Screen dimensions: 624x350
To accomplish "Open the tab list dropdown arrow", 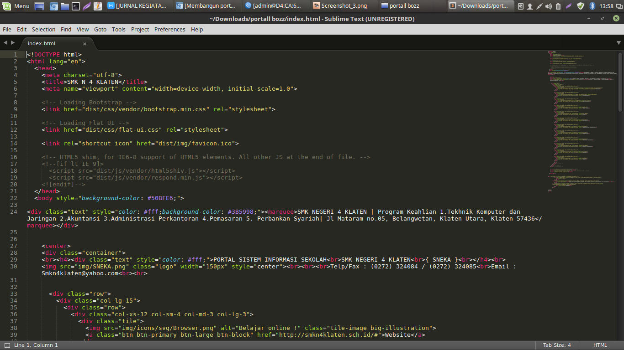I will pos(619,43).
